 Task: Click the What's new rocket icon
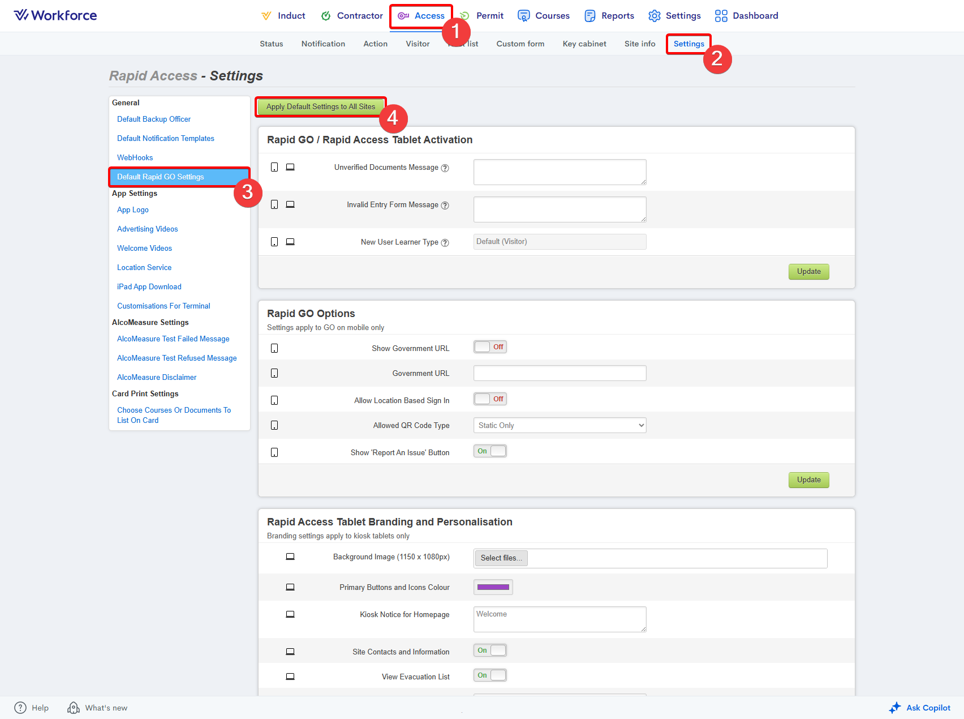(74, 708)
